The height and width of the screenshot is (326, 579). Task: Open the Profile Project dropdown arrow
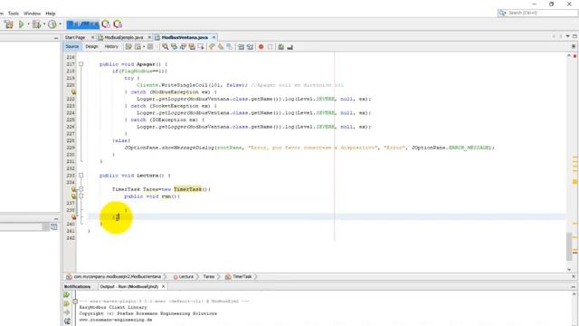tap(60, 24)
